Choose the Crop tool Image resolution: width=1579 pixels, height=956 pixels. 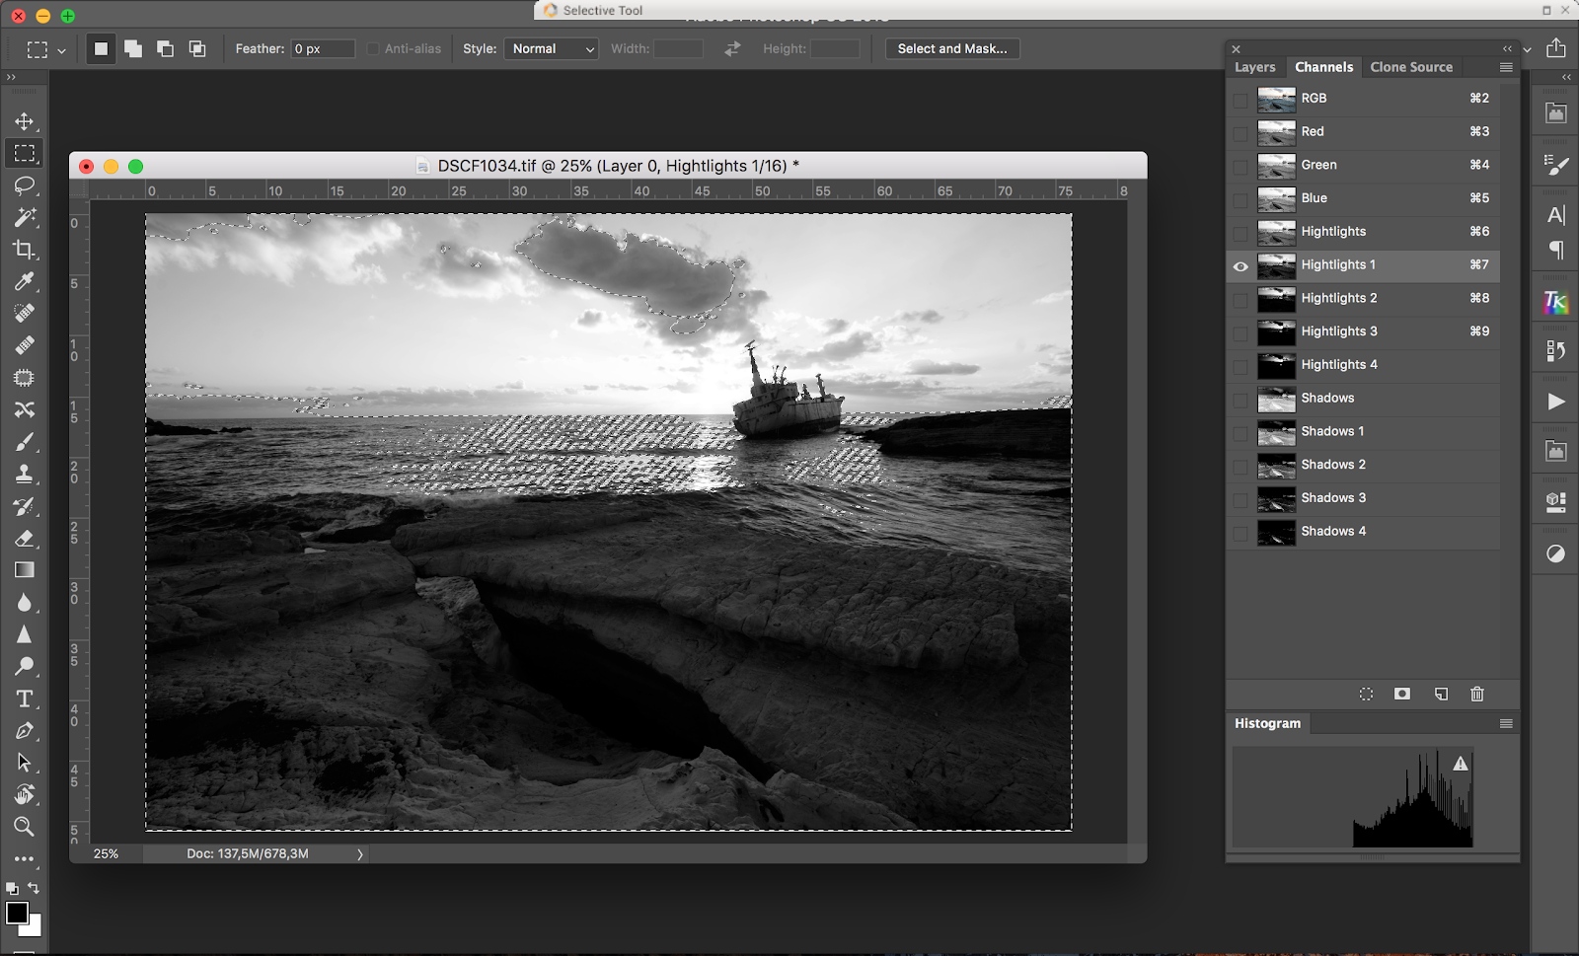pos(25,250)
